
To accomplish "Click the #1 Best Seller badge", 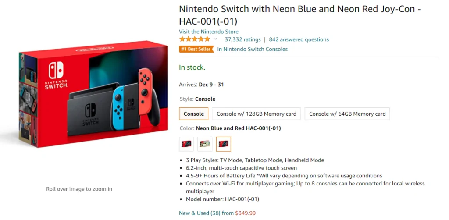I will tap(196, 49).
